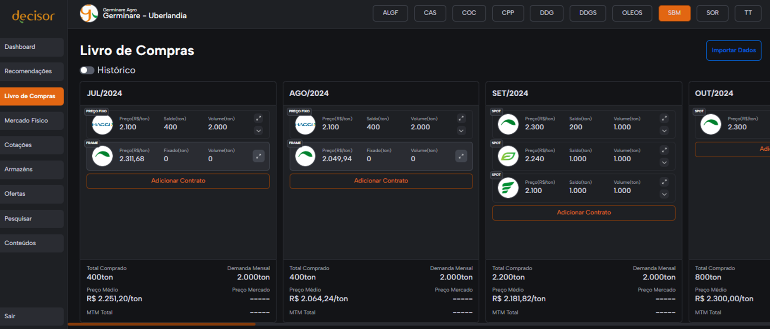Click average price R$ 2.251,20/ton
The image size is (770, 329).
tap(114, 299)
